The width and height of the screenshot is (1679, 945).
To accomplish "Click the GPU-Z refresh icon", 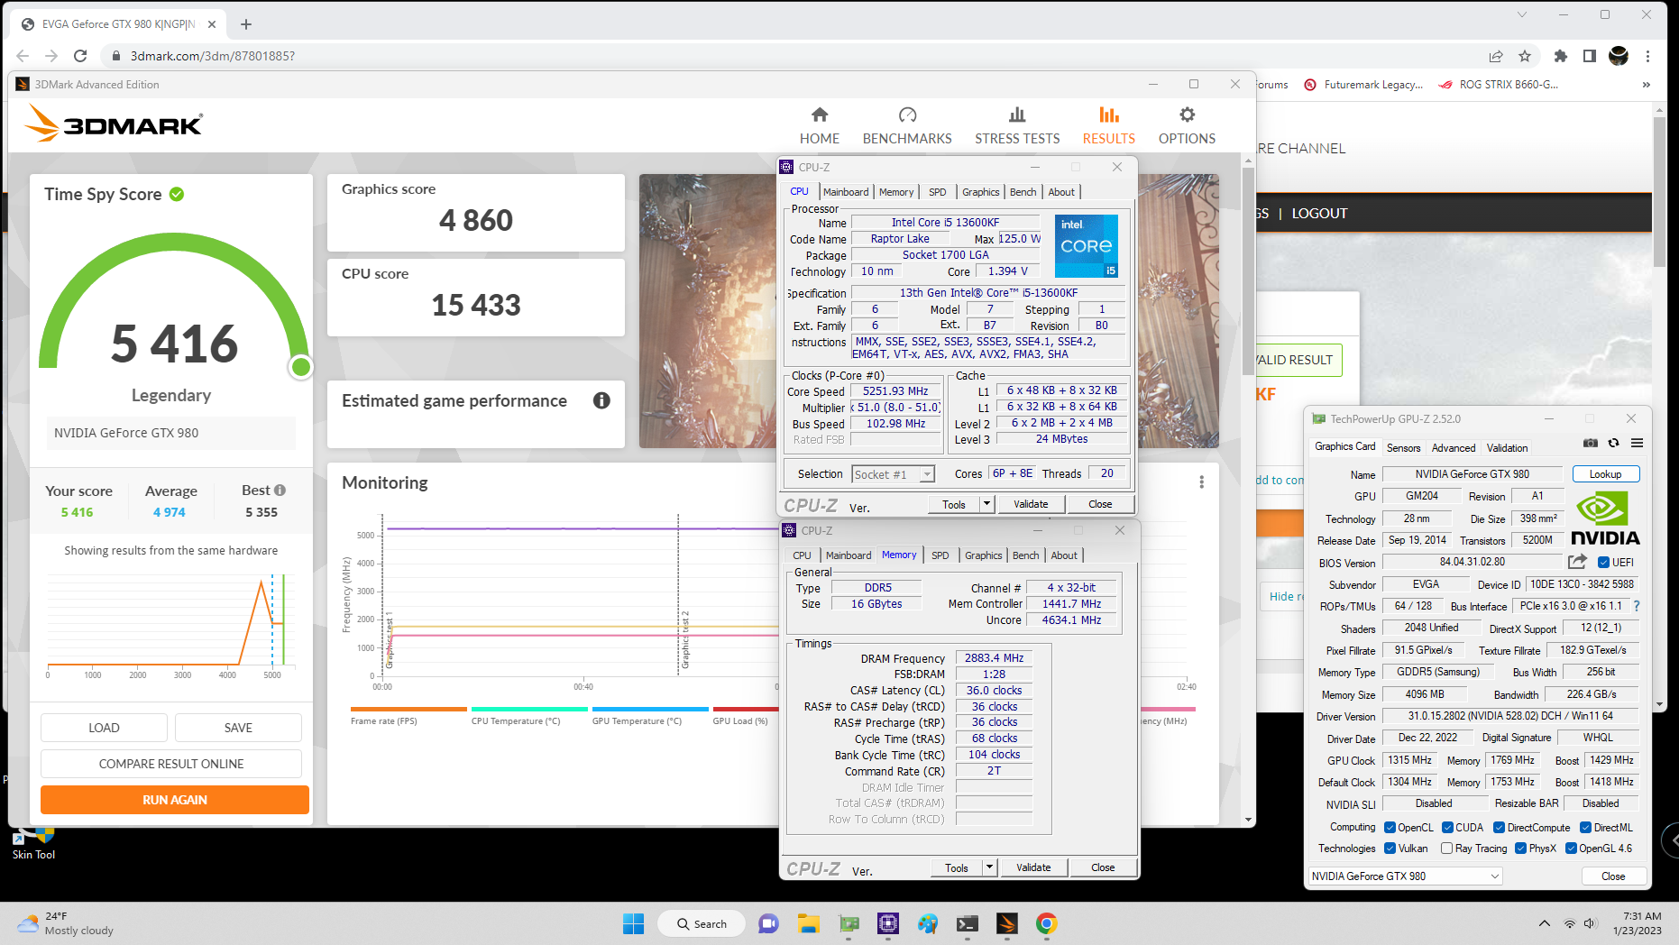I will (1613, 443).
